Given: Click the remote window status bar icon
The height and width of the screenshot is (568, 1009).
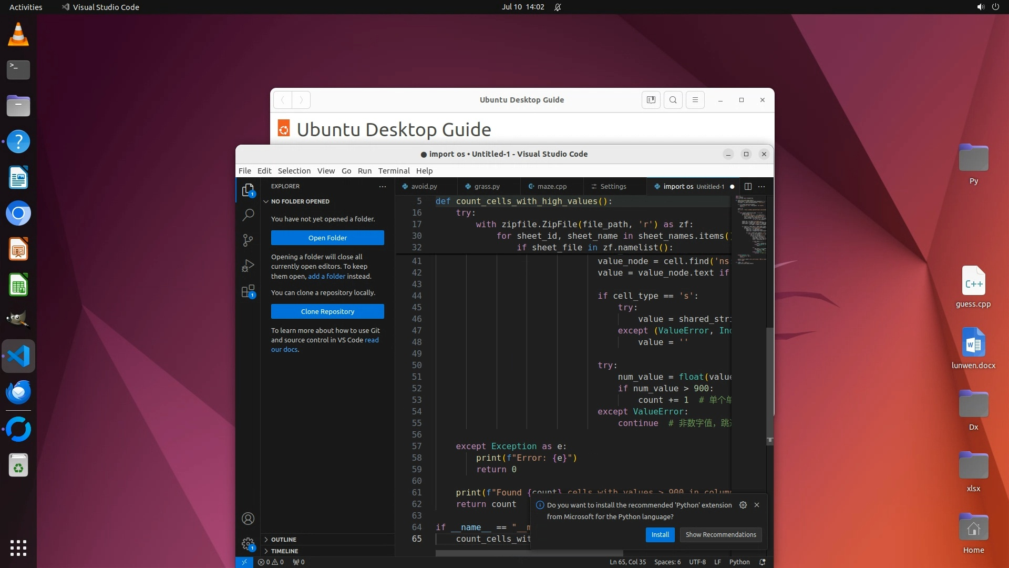Looking at the screenshot, I should point(244,562).
